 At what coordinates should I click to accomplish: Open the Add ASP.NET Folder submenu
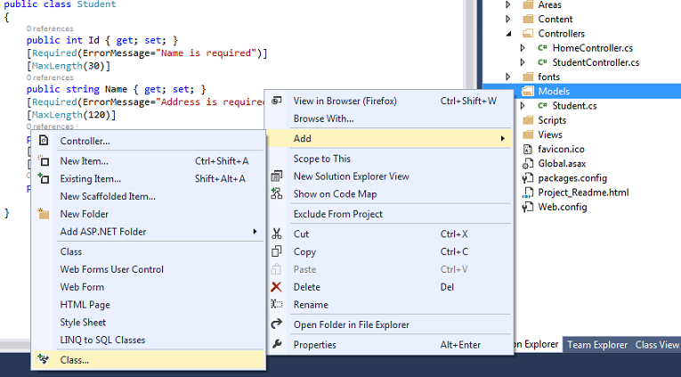103,232
